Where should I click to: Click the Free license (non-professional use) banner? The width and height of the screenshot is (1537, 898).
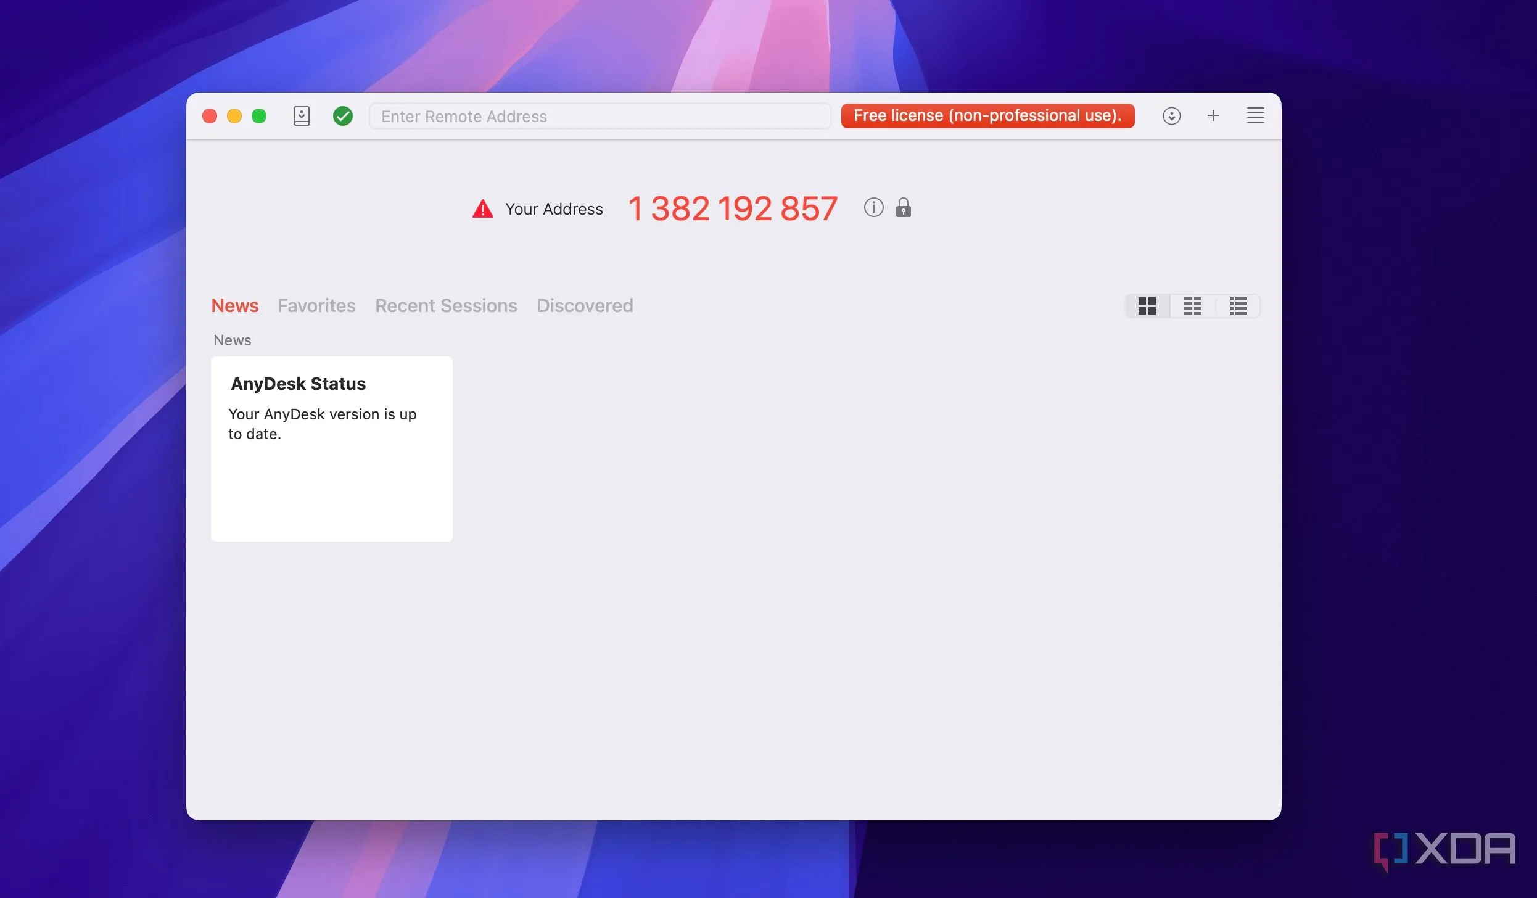point(987,116)
